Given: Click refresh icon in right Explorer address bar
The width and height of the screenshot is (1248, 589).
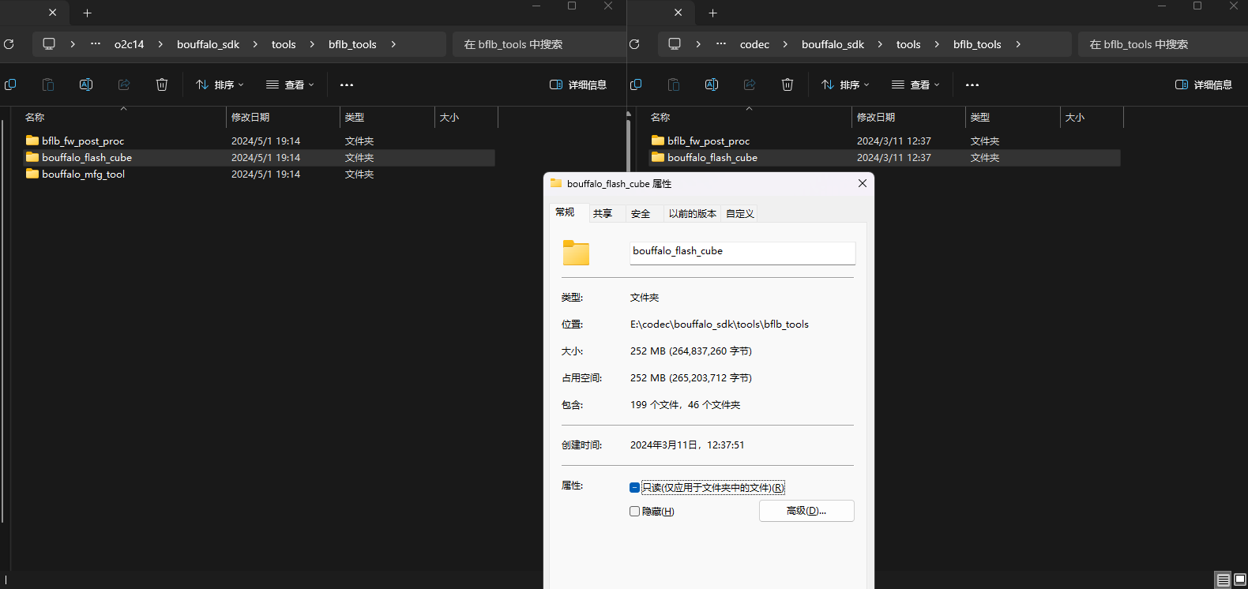Looking at the screenshot, I should [634, 44].
